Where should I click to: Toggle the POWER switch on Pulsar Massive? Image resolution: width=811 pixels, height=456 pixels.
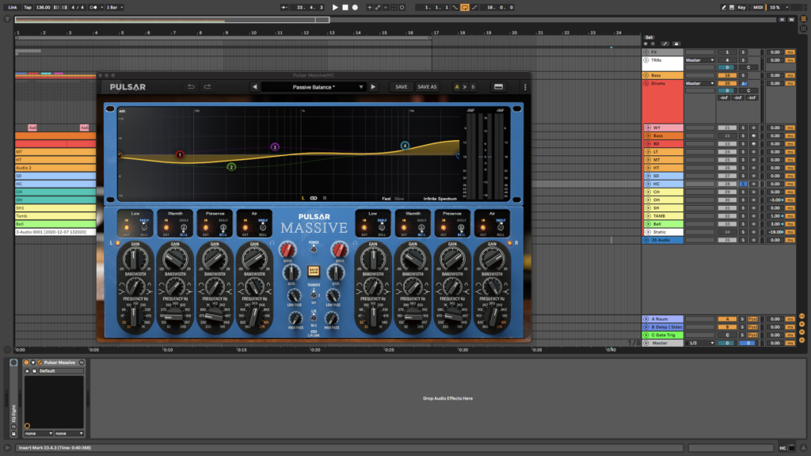point(314,249)
